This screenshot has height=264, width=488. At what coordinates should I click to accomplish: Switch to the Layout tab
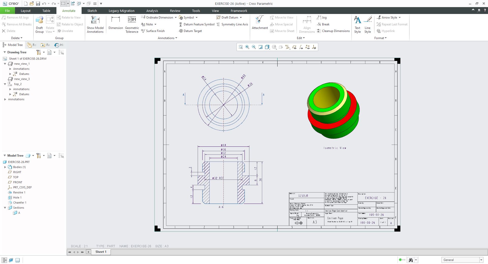(x=25, y=11)
